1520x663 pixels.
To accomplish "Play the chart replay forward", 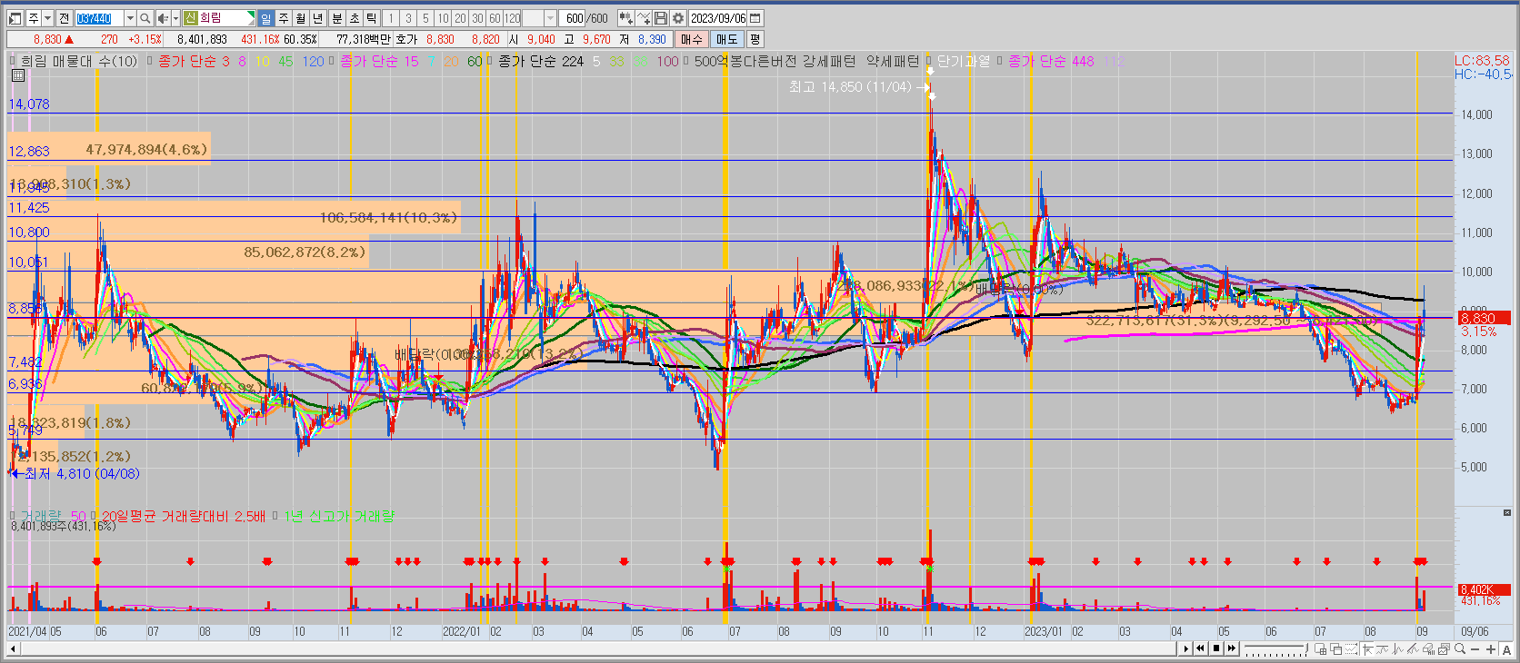I will tap(1186, 648).
